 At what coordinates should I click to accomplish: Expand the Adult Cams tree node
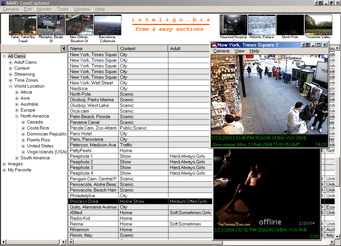click(x=11, y=63)
